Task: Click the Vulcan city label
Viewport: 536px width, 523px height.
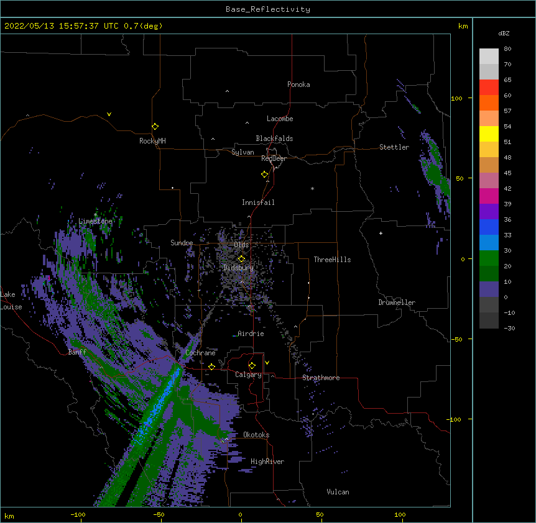Action: 338,492
